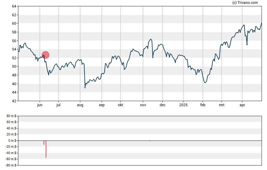This screenshot has width=267, height=170.
Task: Click the '20 m.$' axis label
Action: pos(11,134)
